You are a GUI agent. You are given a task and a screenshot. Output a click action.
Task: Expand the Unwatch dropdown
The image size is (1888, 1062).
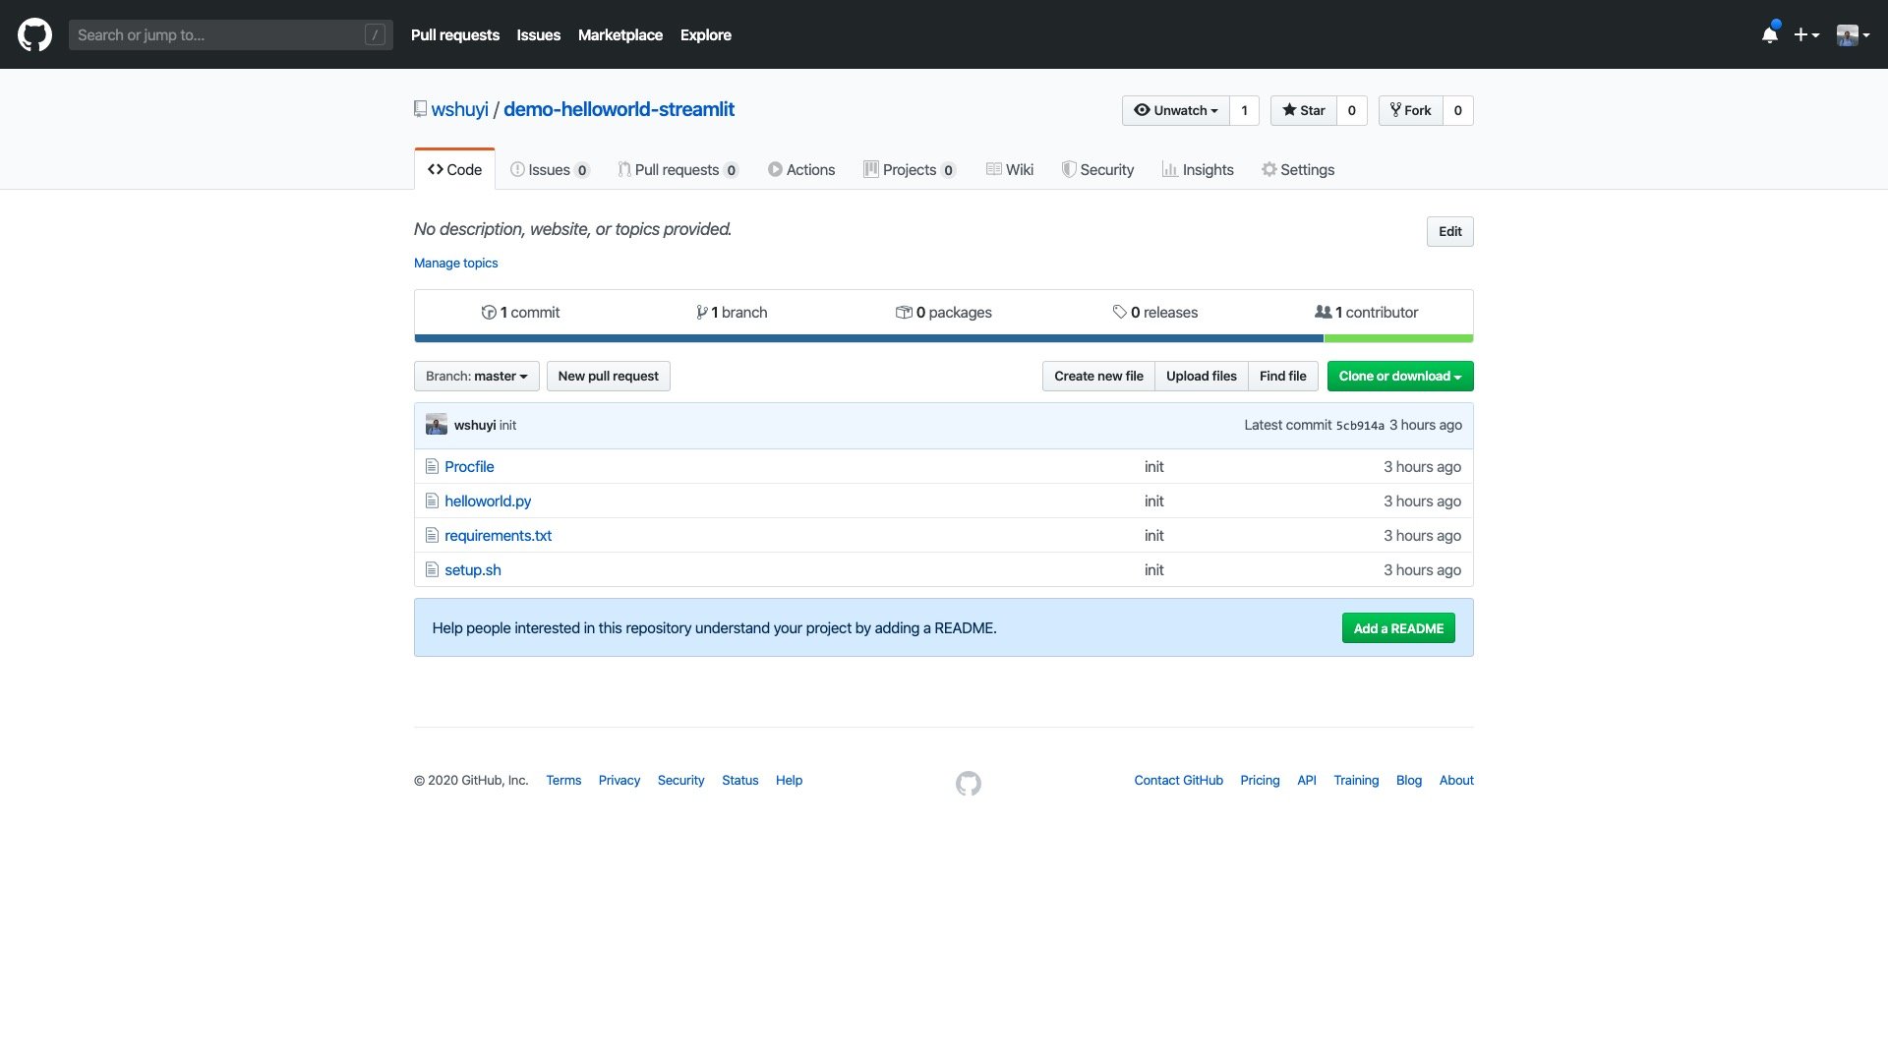1176,110
